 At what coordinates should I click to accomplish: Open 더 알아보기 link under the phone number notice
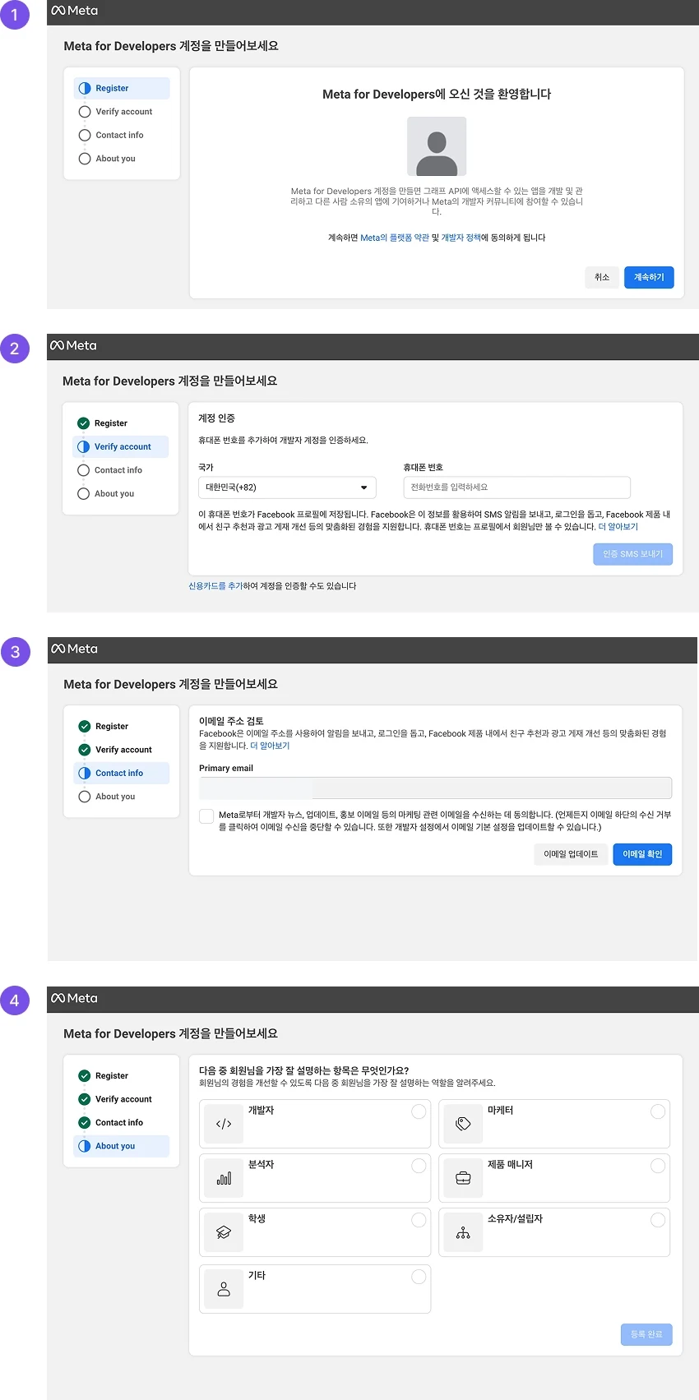click(x=618, y=526)
